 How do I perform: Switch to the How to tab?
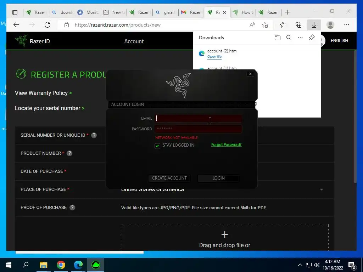pos(243,12)
